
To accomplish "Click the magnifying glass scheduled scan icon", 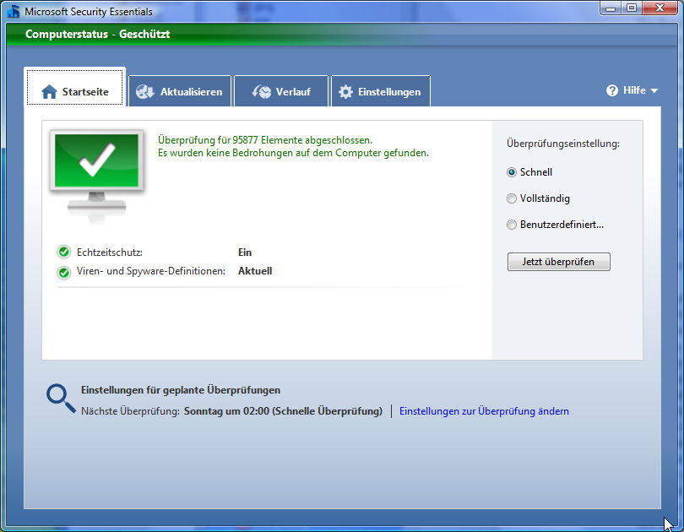I will coord(61,398).
